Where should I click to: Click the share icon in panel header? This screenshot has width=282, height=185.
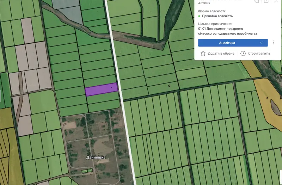click(x=266, y=1)
